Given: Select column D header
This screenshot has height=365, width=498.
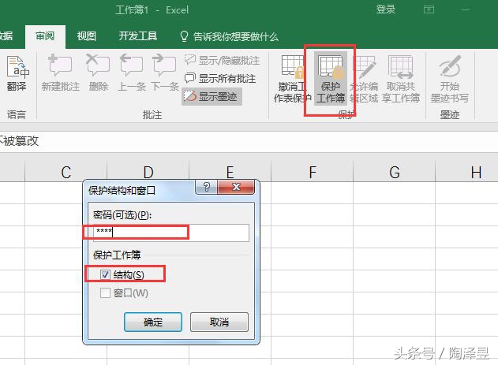Looking at the screenshot, I should point(148,172).
